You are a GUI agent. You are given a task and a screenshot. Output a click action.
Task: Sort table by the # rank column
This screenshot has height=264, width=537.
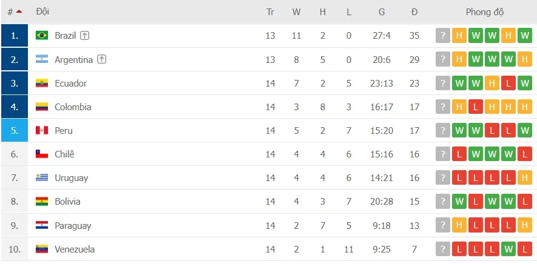click(x=14, y=12)
